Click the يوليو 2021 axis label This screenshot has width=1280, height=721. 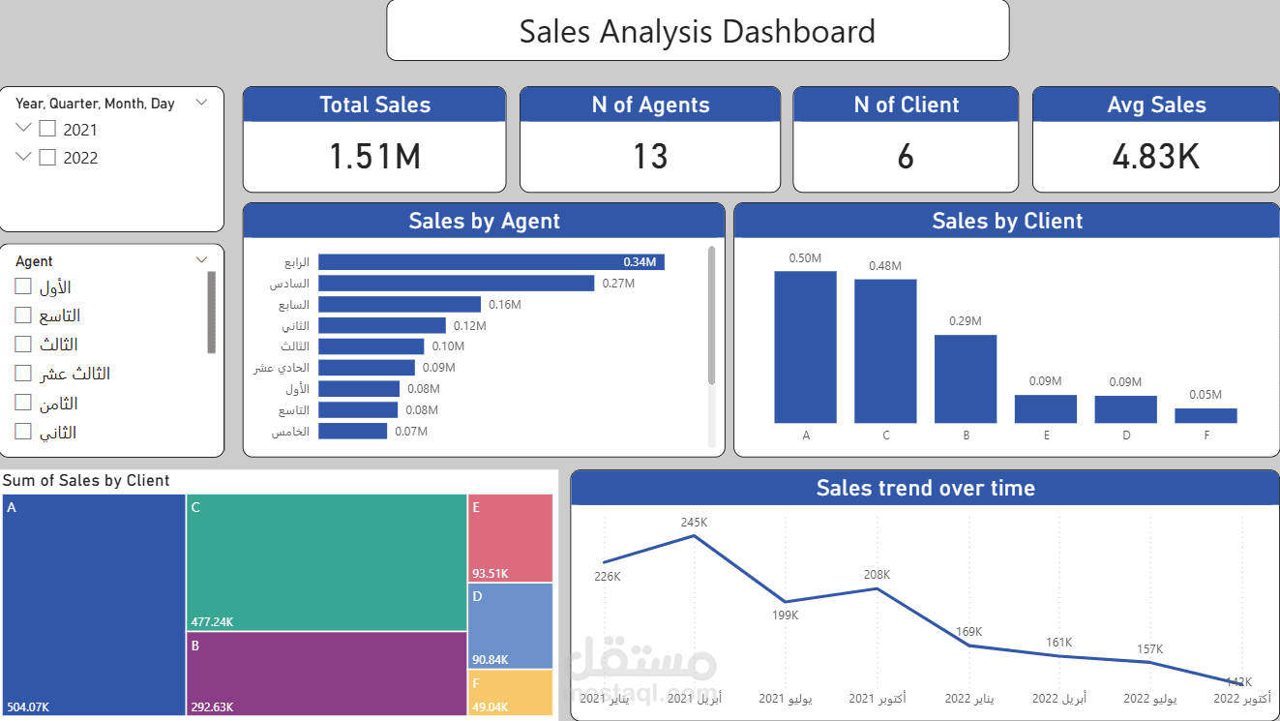pyautogui.click(x=786, y=698)
